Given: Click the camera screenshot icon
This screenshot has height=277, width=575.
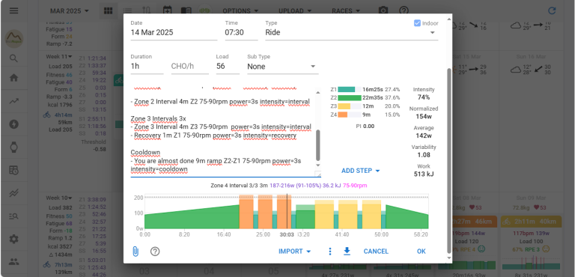Looking at the screenshot, I should point(383,10).
